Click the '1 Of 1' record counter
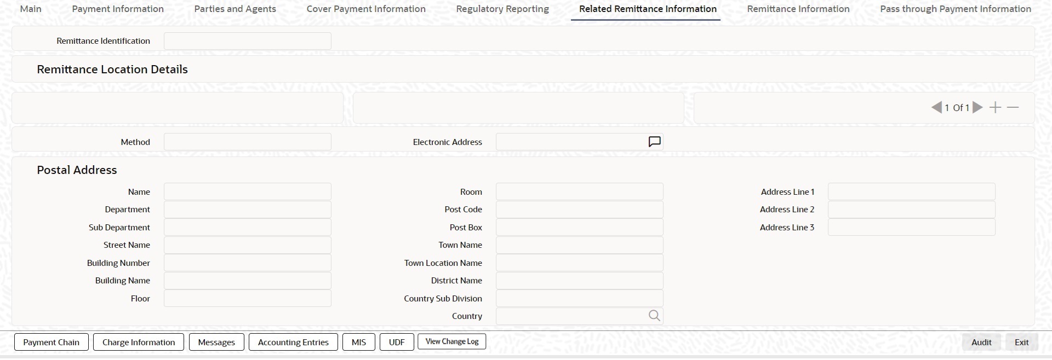This screenshot has width=1052, height=360. 957,108
